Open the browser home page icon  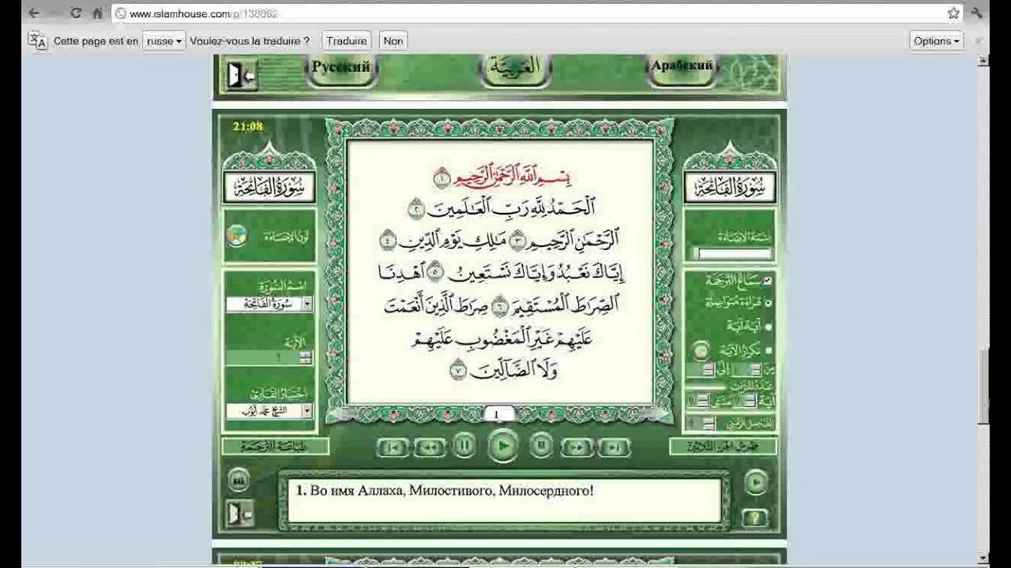click(97, 13)
